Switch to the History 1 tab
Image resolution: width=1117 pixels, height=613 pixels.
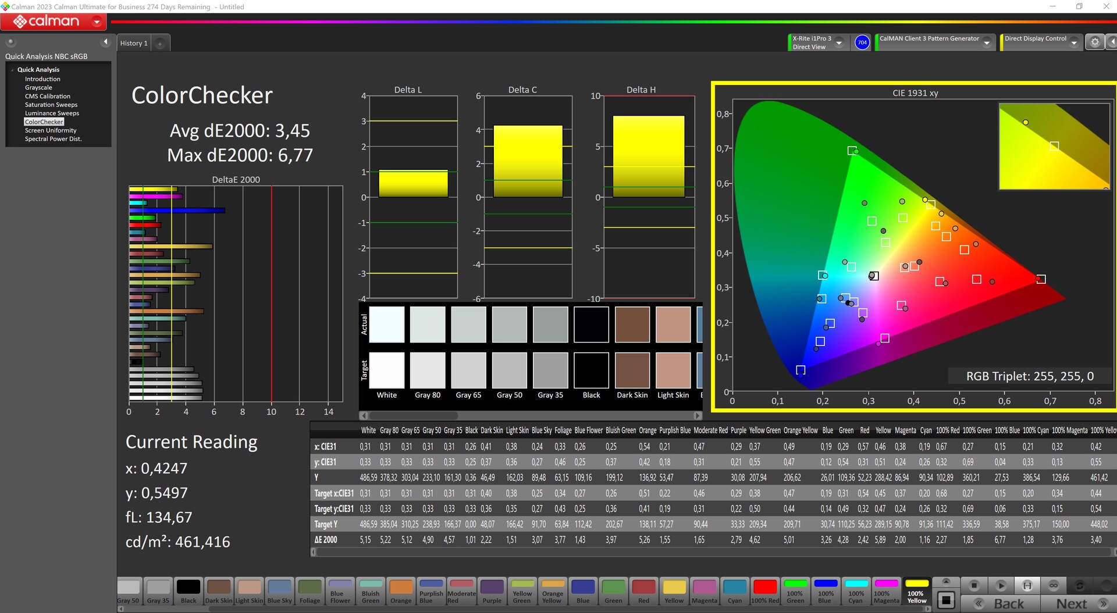coord(134,44)
